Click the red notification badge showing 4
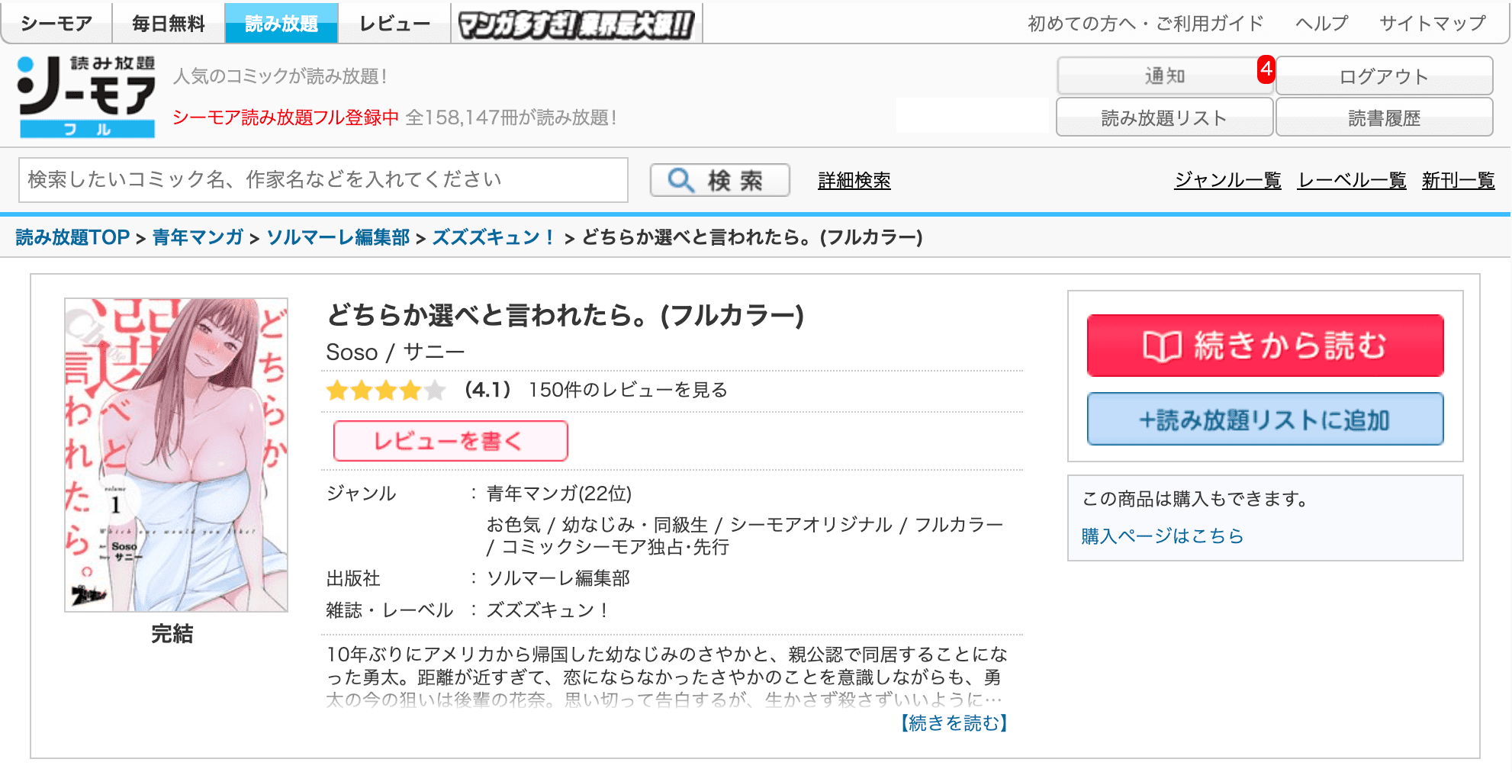 (x=1266, y=69)
